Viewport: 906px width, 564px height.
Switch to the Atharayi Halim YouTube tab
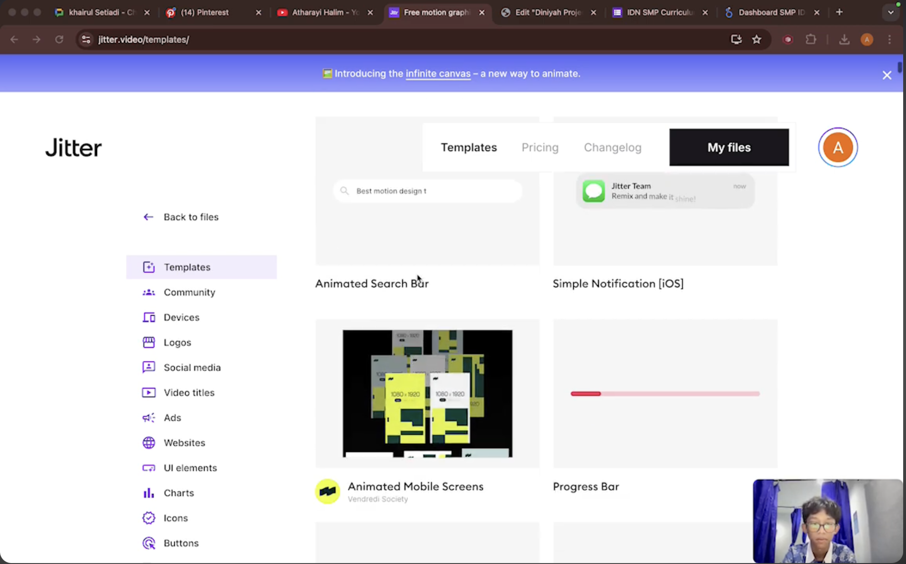pos(324,12)
